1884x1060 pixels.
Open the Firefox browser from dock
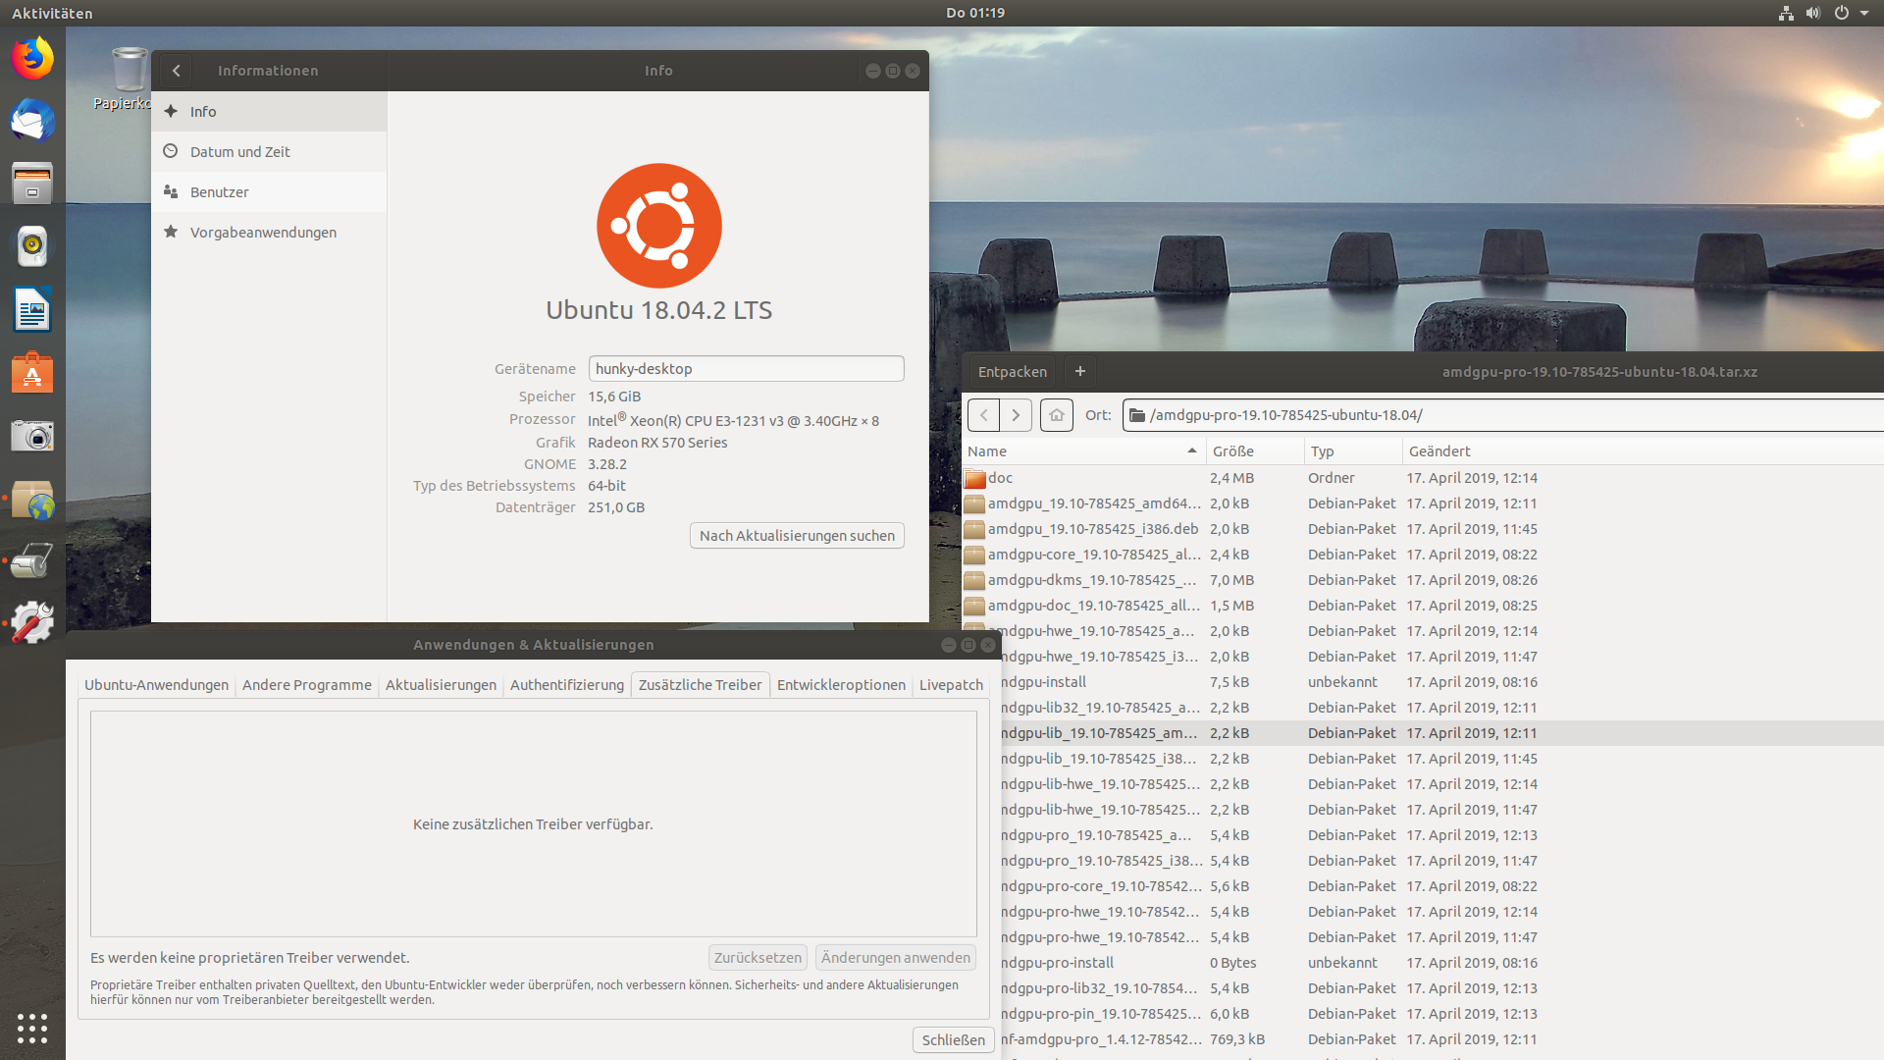pyautogui.click(x=32, y=59)
